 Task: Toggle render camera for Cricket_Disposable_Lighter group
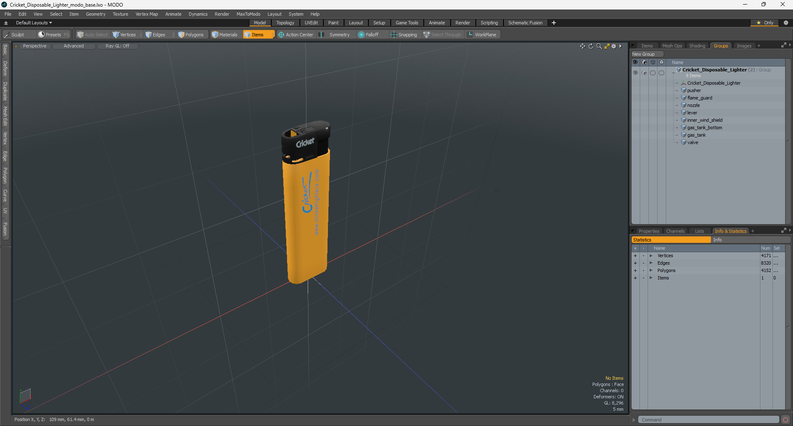click(x=644, y=73)
